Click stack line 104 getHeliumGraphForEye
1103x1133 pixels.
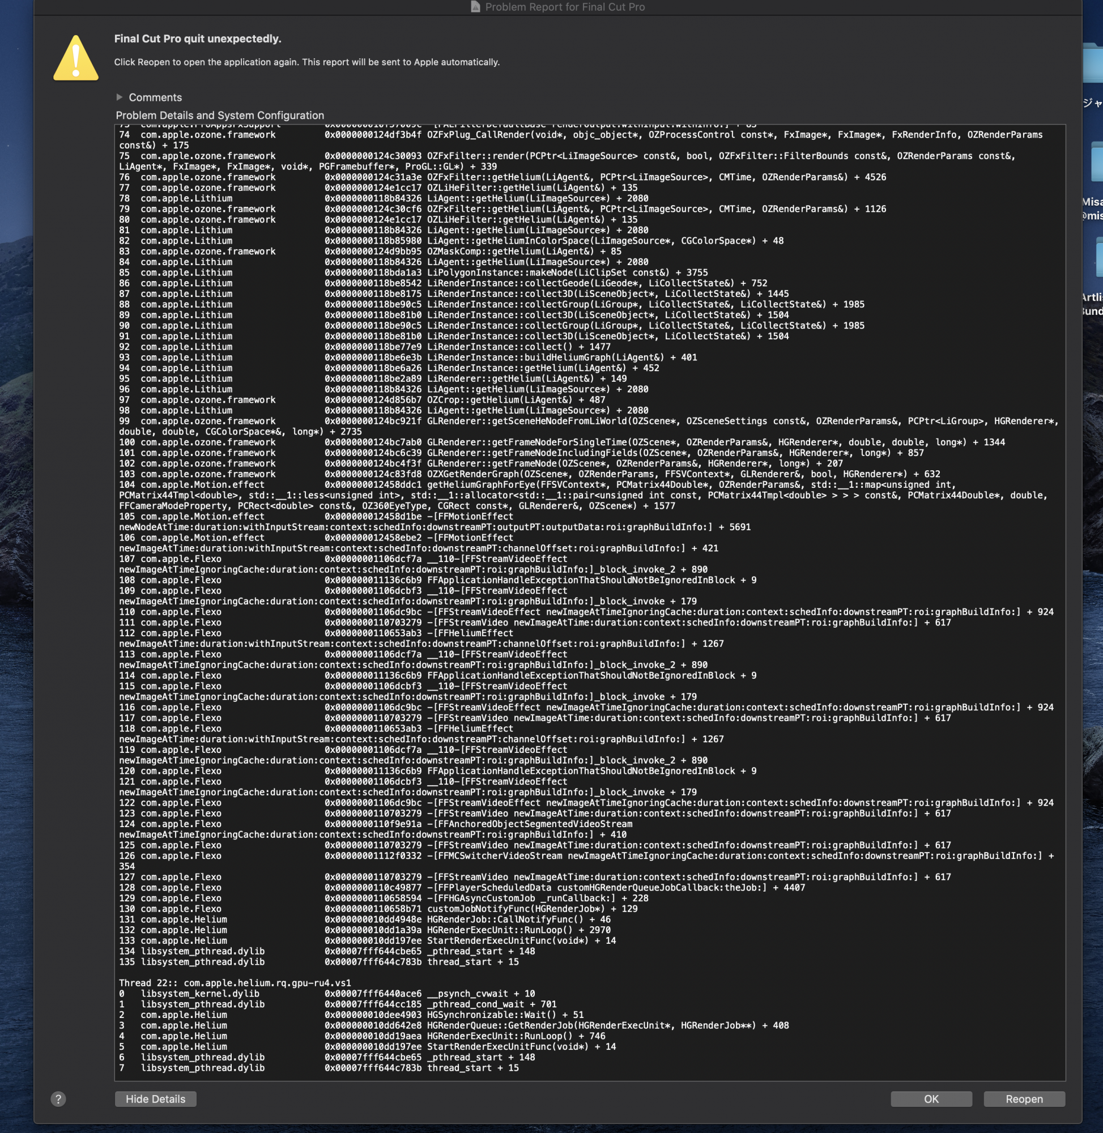[x=584, y=495]
